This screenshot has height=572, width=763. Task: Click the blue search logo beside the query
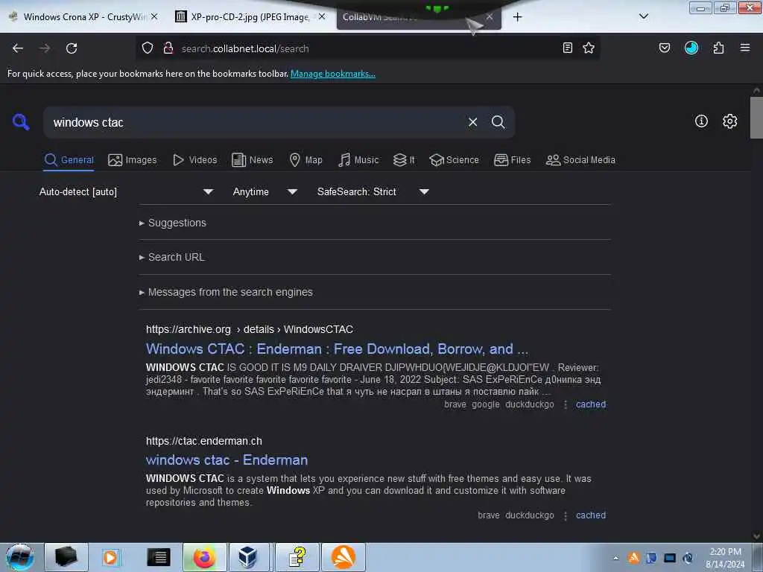(x=21, y=121)
